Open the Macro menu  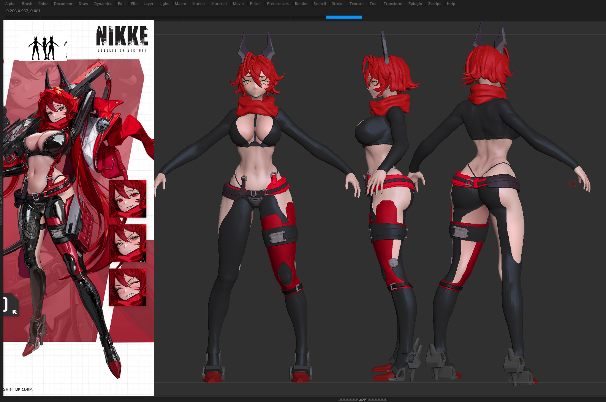(180, 4)
